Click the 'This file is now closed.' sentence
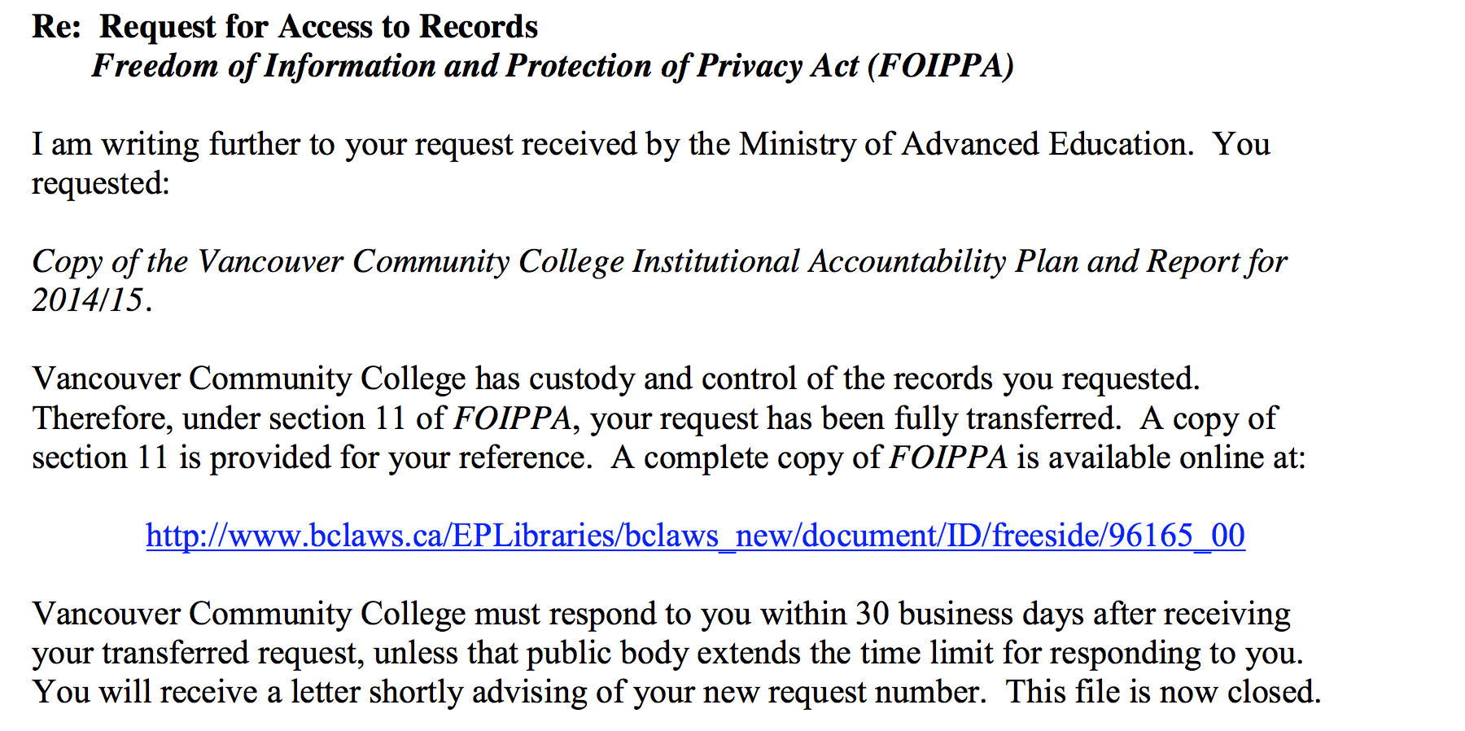This screenshot has width=1465, height=731. [1163, 692]
